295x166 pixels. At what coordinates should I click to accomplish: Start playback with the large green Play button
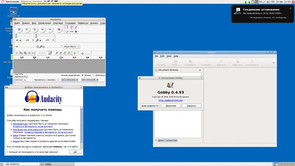(27, 30)
